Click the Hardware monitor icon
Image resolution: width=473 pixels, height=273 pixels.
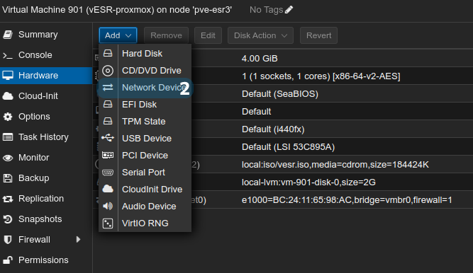8,76
